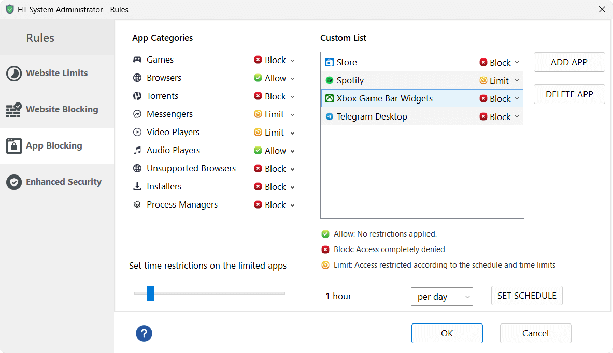Expand the Browsers Allow dropdown

point(275,78)
